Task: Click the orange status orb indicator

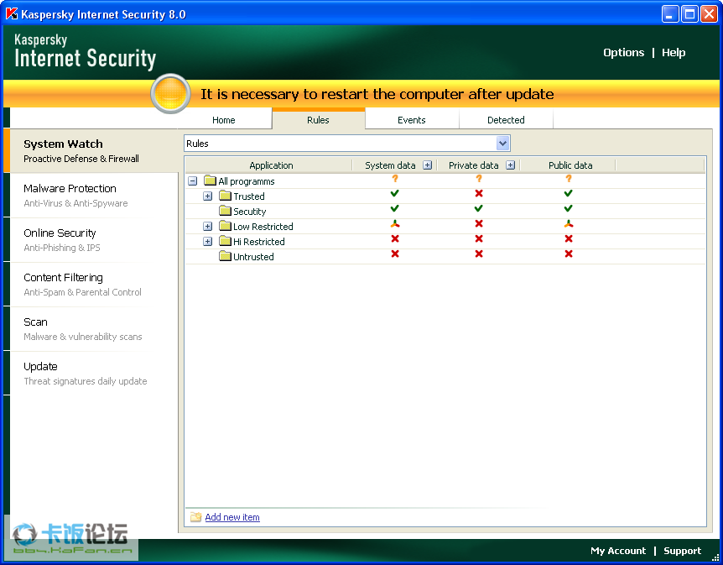Action: (x=170, y=94)
